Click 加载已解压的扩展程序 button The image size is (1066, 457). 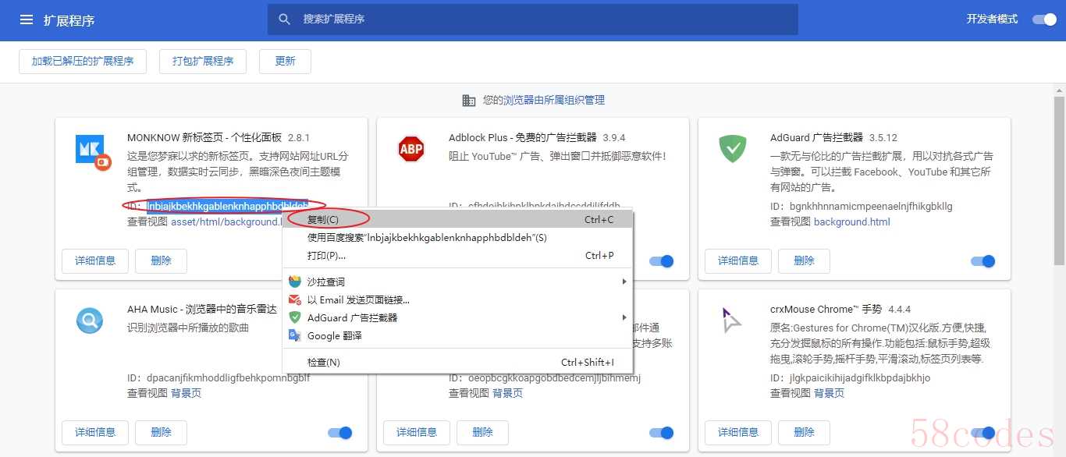pyautogui.click(x=83, y=61)
